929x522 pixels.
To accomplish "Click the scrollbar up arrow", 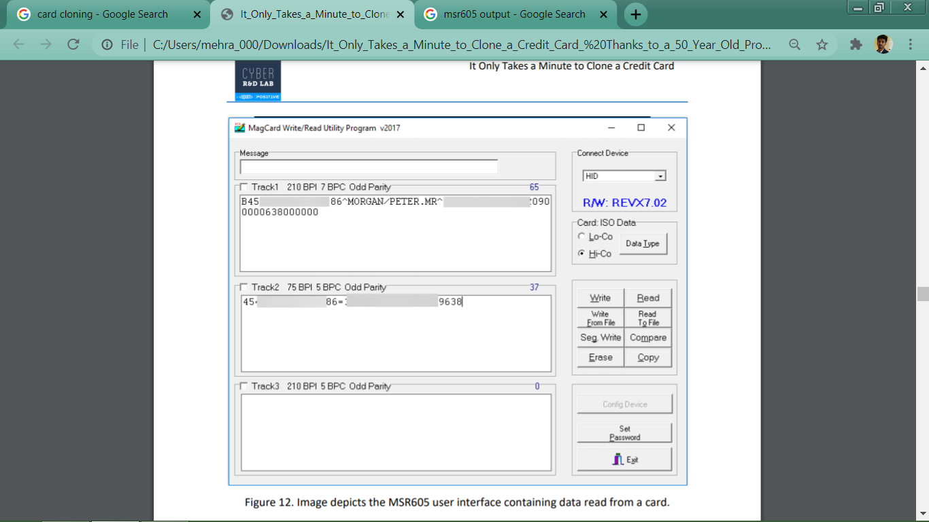I will coord(923,67).
